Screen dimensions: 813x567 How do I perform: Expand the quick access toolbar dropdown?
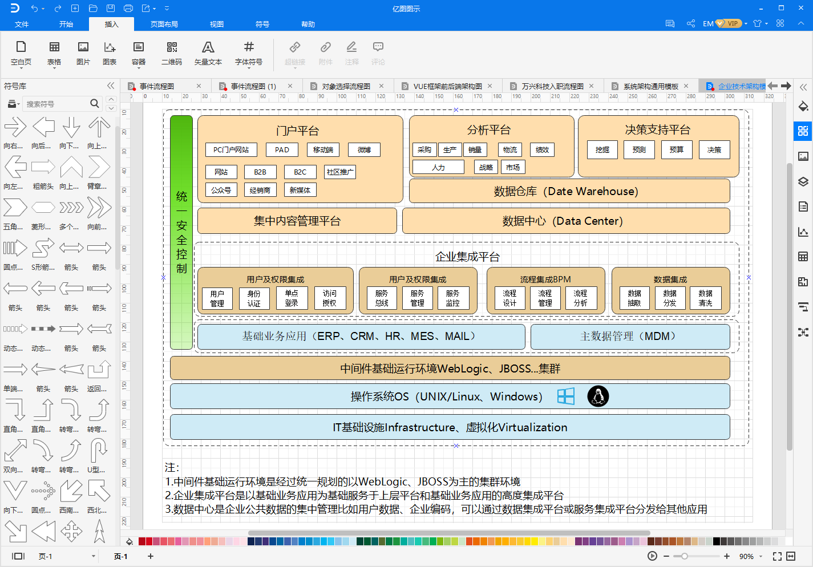coord(167,9)
